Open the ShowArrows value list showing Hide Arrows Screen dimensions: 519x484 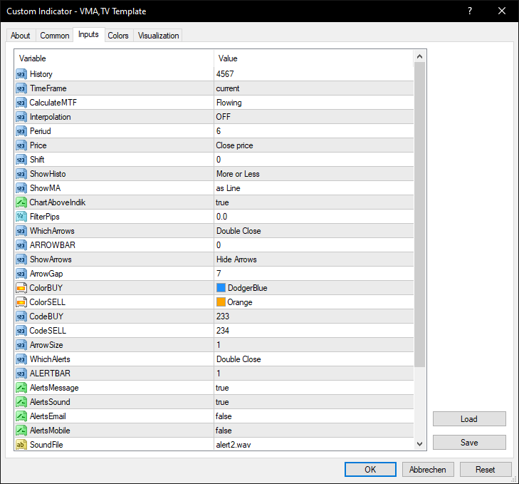[x=314, y=259]
